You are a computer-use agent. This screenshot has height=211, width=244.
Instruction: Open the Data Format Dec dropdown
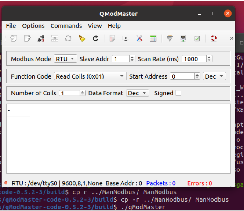[x=137, y=93]
